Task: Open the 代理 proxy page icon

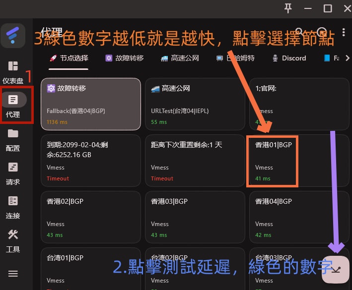Action: 13,100
